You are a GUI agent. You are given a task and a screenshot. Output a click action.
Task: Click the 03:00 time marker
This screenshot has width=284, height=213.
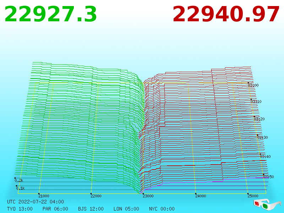(253, 85)
